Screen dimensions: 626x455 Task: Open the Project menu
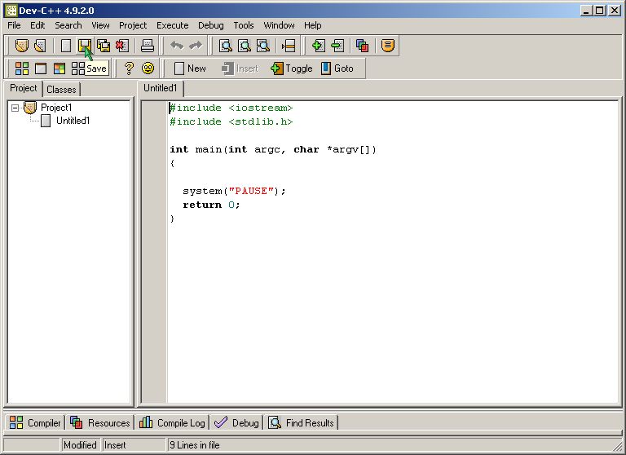click(x=133, y=25)
